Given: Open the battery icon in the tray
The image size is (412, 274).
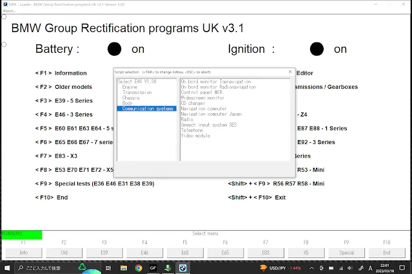Looking at the screenshot, I should tap(331, 268).
